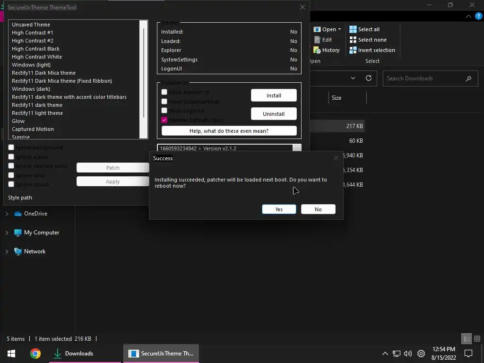The width and height of the screenshot is (484, 363).
Task: Click Help, what do these even mean?
Action: coord(229,131)
